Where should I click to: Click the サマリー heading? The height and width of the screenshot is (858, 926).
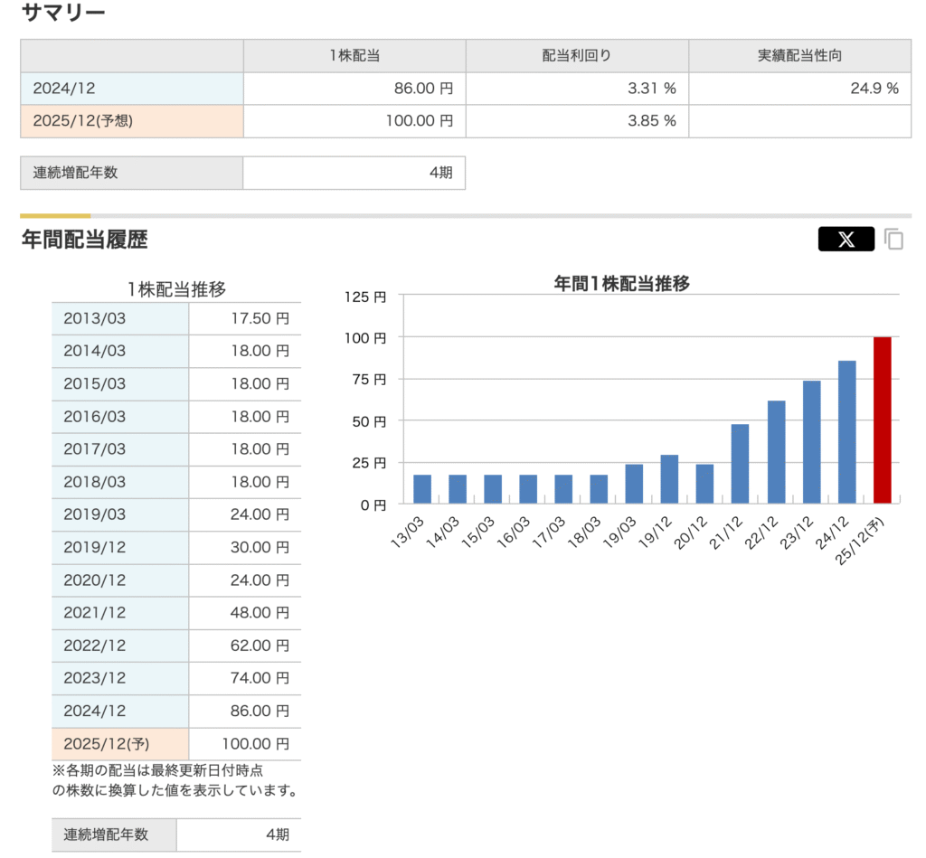pyautogui.click(x=63, y=13)
